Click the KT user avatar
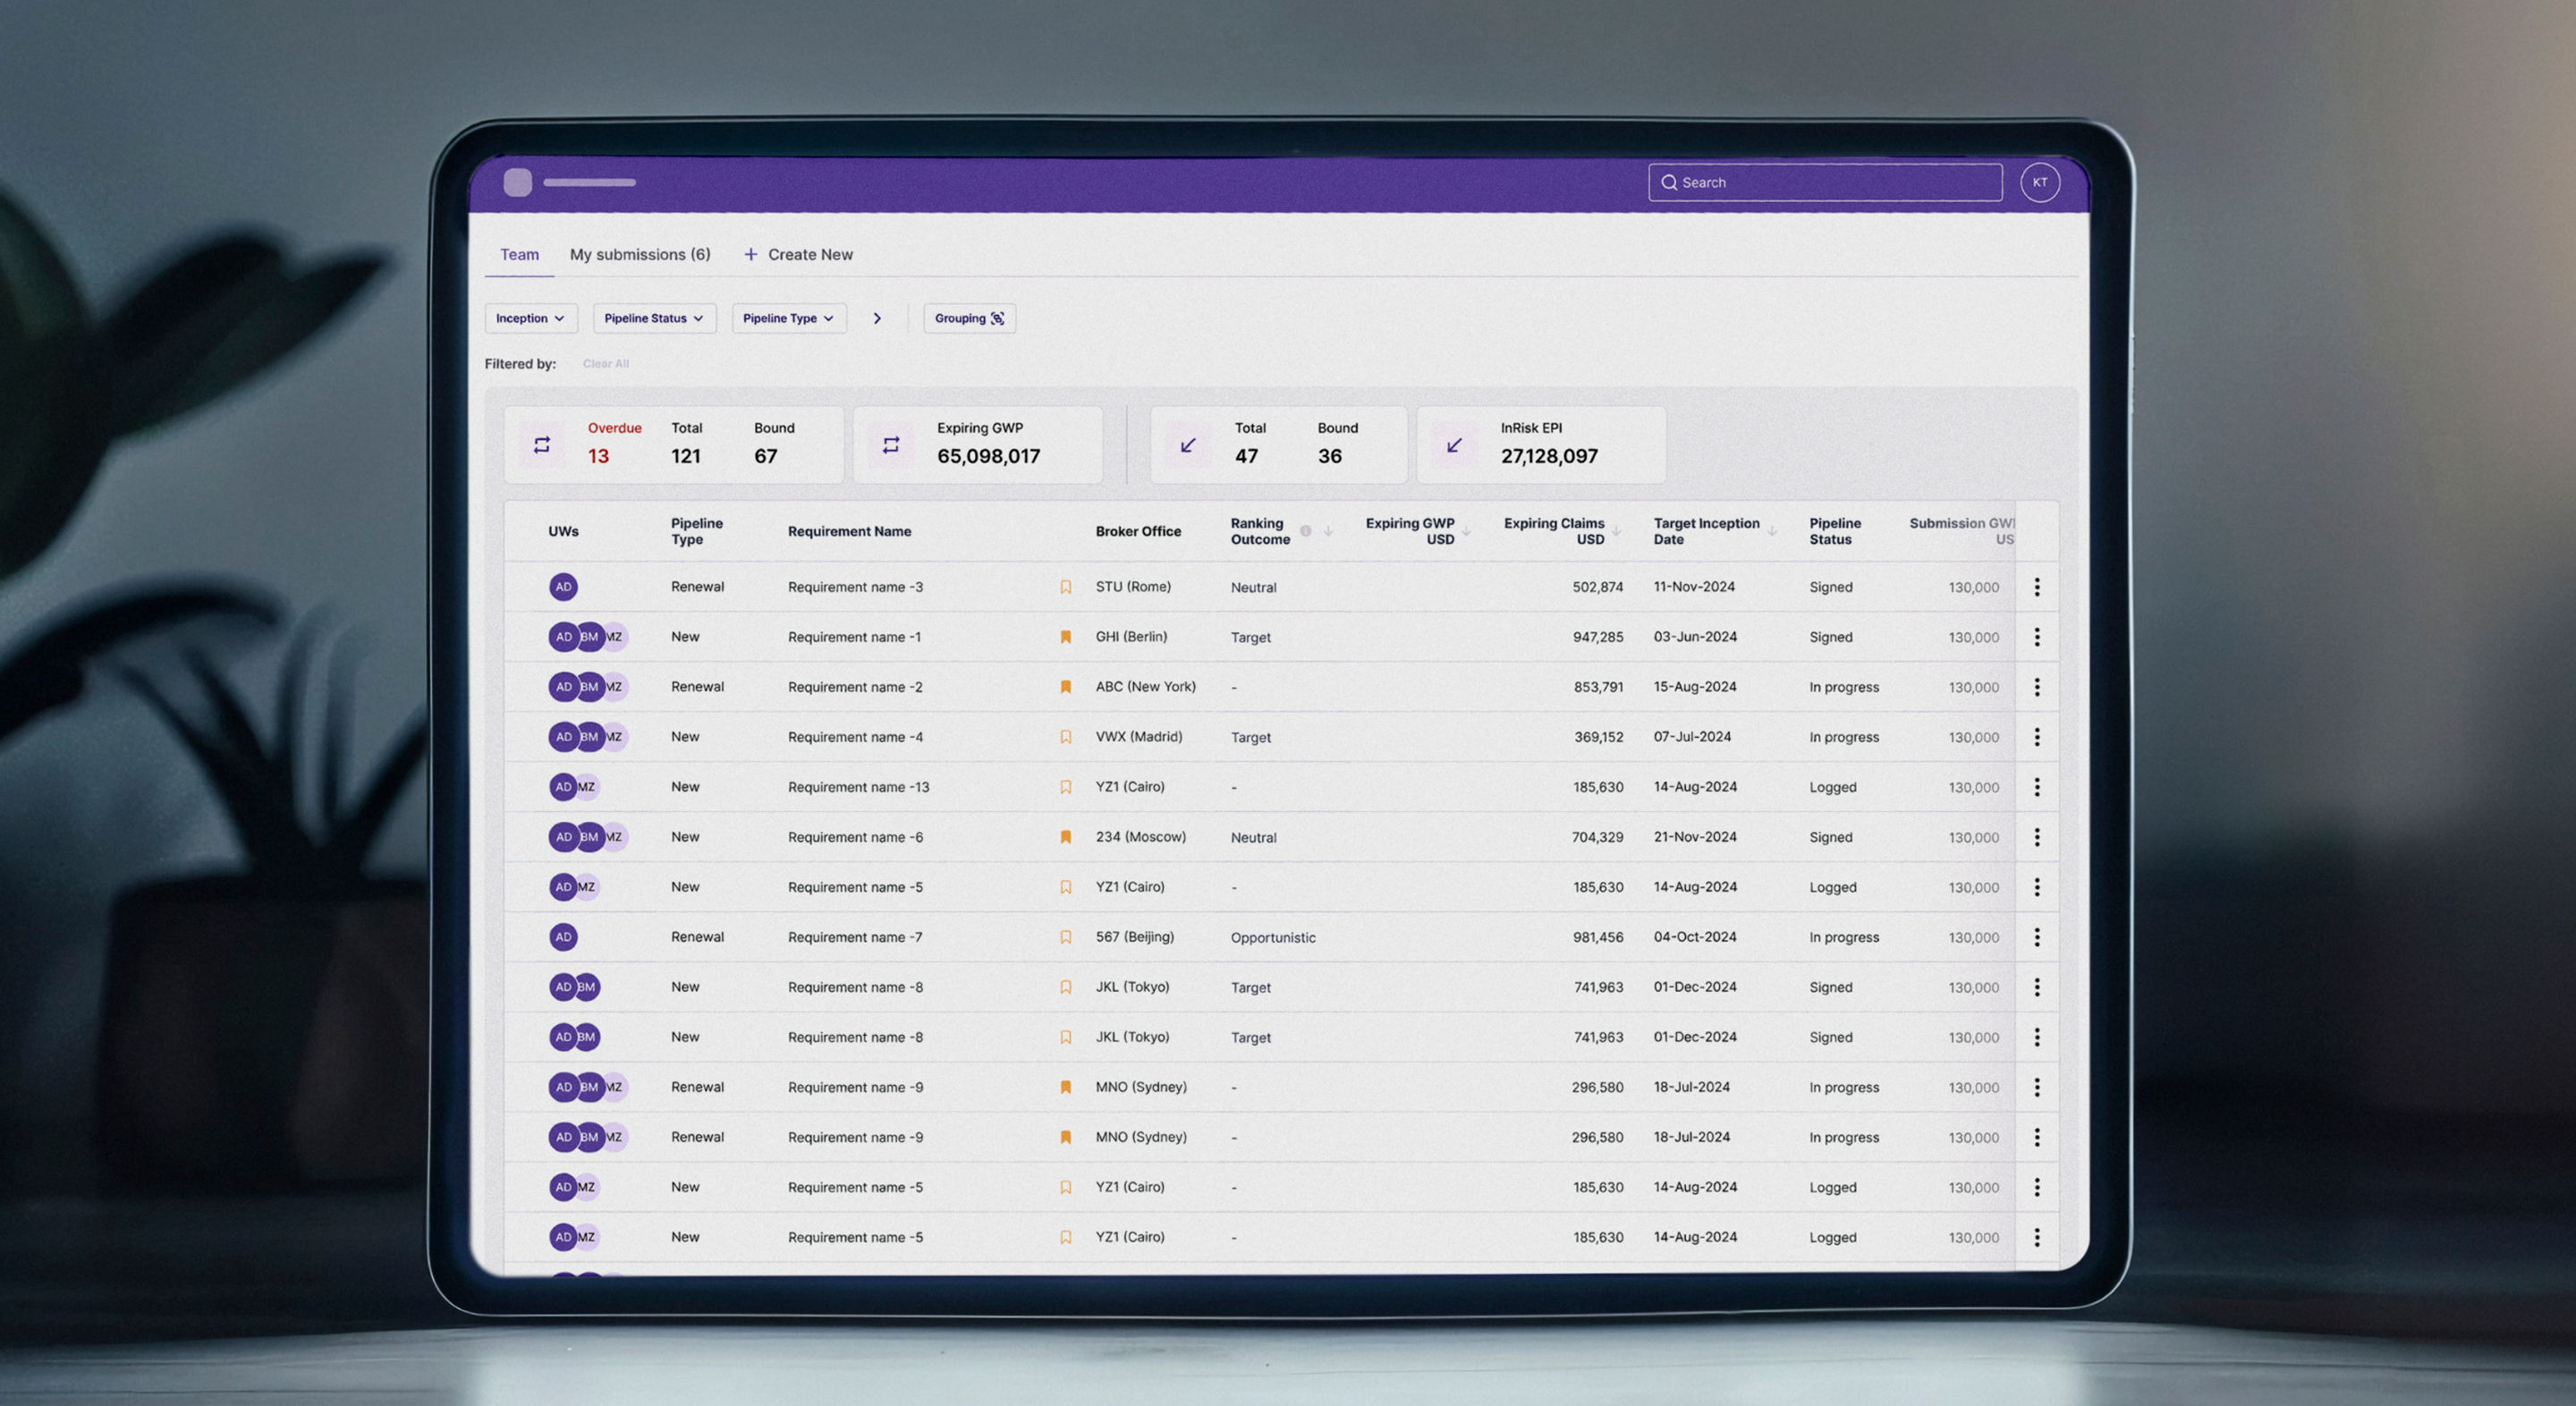Image resolution: width=2576 pixels, height=1406 pixels. point(2039,182)
